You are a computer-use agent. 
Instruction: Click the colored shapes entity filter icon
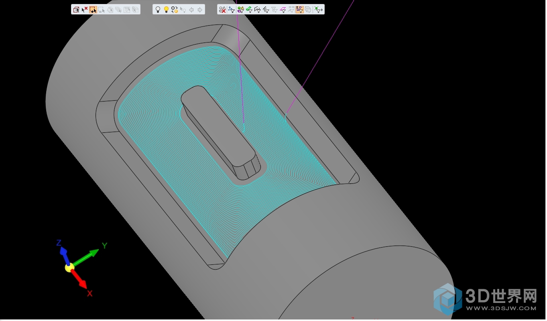(x=241, y=10)
